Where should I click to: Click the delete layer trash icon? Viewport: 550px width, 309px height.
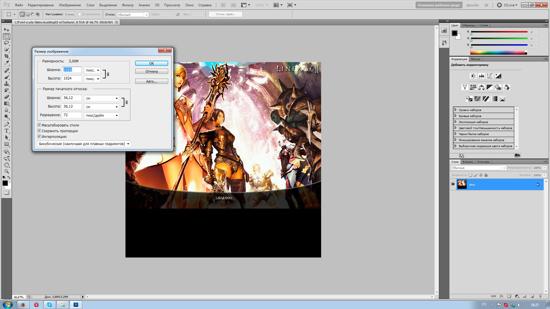[540, 296]
